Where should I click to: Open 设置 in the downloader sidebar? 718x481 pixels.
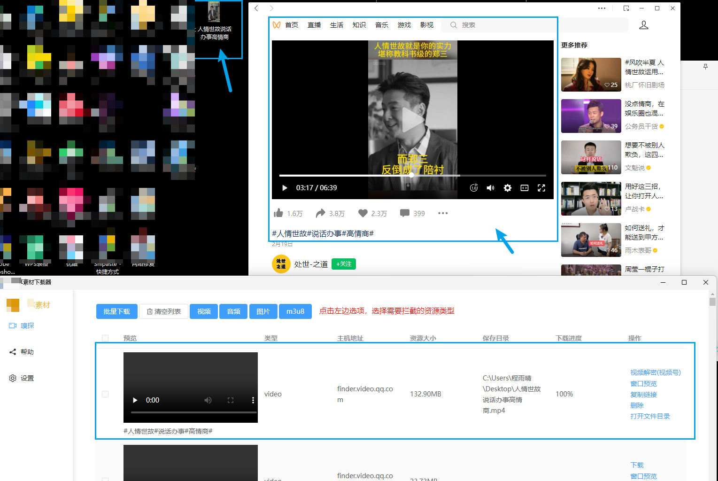click(x=22, y=378)
